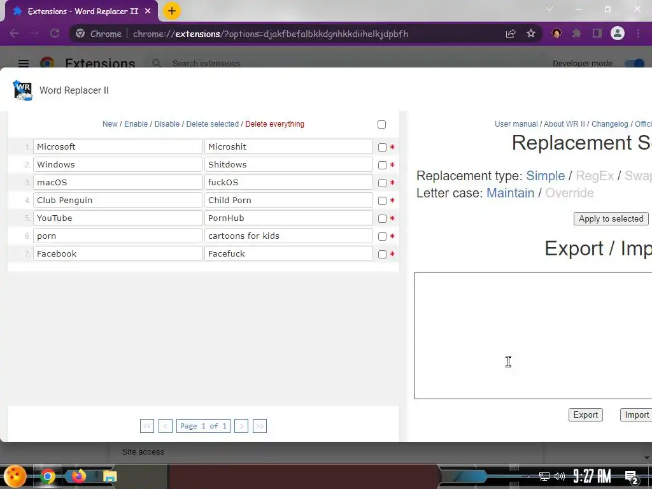Click the red asterisk on the Facebook row
Viewport: 652px width, 489px height.
point(392,254)
